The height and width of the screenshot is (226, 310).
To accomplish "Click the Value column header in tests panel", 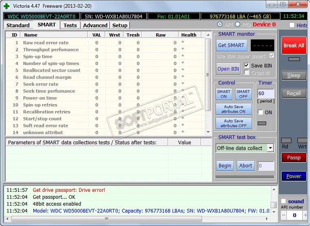I will (184, 142).
